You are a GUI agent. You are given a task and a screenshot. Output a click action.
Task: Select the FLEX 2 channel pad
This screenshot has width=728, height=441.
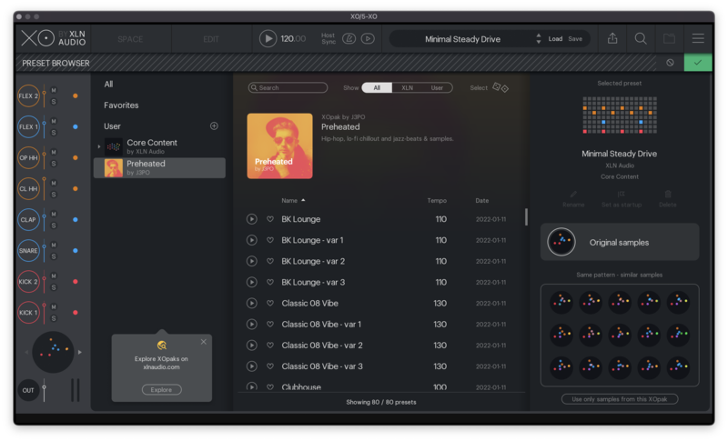[x=28, y=96]
